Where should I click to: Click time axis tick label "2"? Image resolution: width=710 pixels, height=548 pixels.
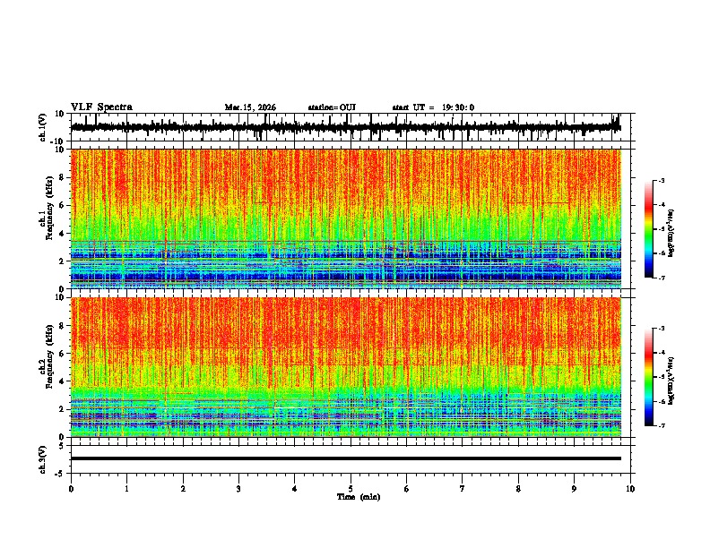(x=183, y=489)
